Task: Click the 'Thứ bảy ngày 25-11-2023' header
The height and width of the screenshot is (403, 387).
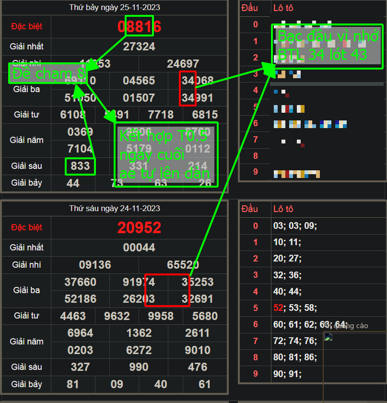Action: 115,7
